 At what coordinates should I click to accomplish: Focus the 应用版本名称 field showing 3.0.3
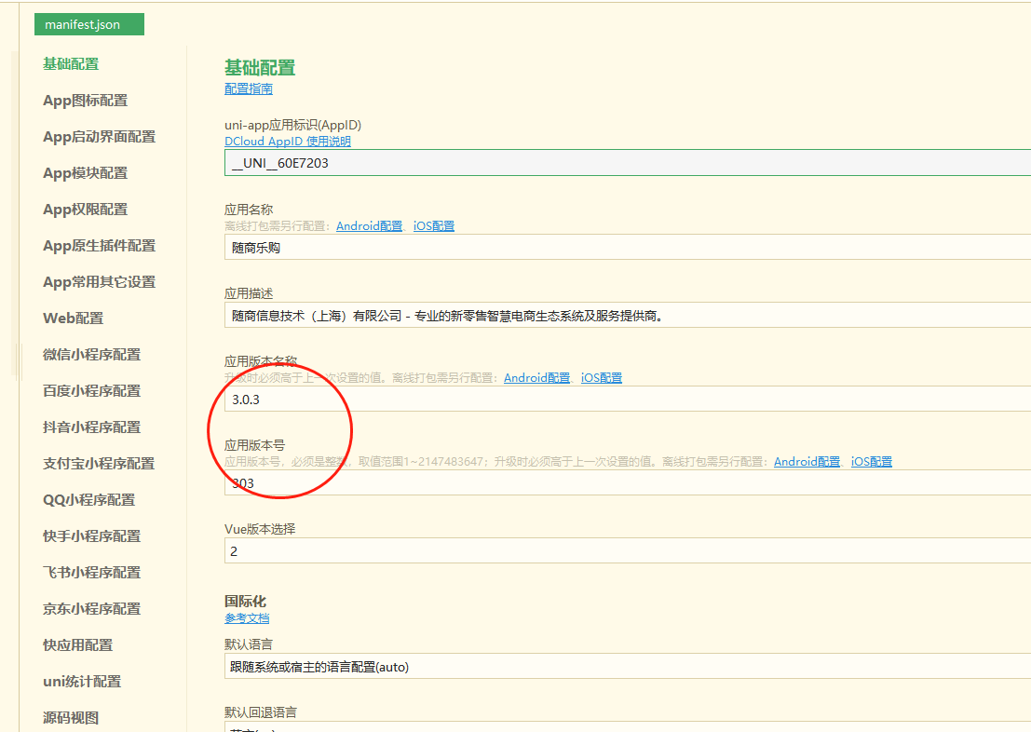point(624,400)
